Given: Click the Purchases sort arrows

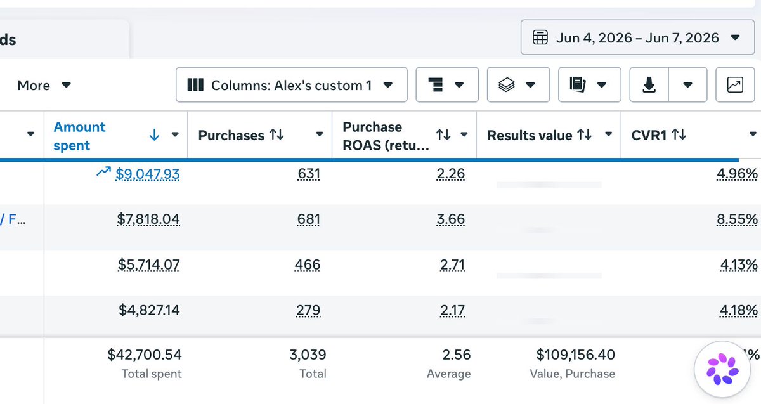Looking at the screenshot, I should tap(276, 134).
